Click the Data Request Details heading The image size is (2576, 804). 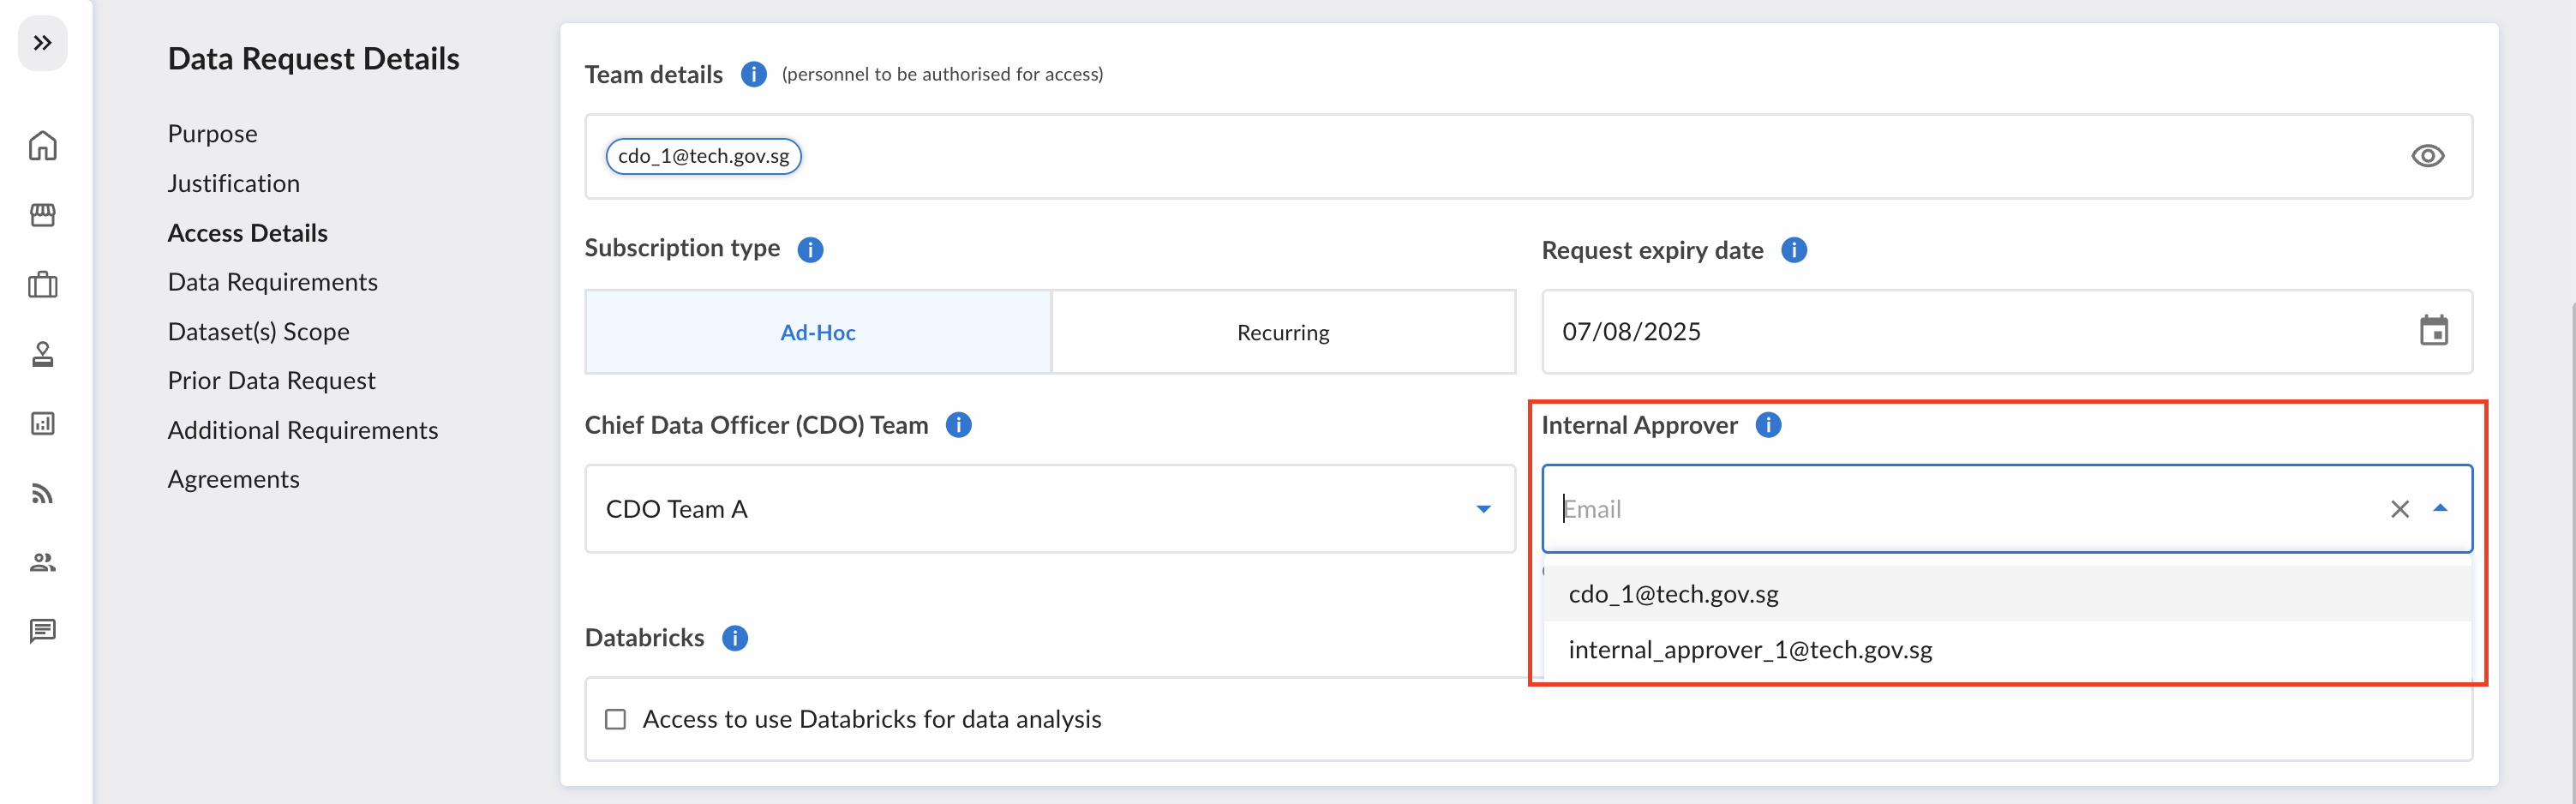313,59
